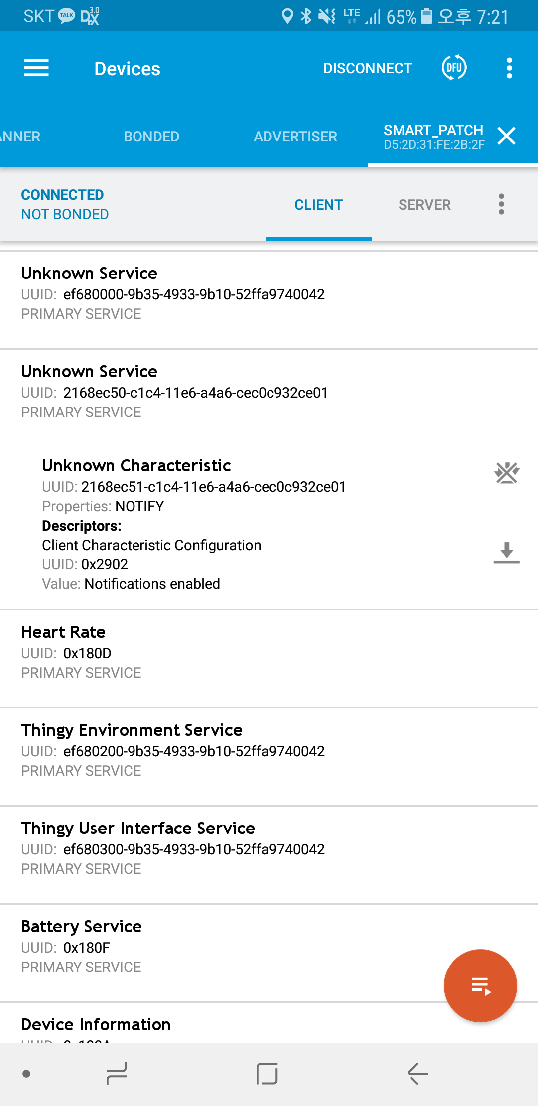Expand the first Unknown Service ef680000
The image size is (538, 1106).
pos(269,300)
